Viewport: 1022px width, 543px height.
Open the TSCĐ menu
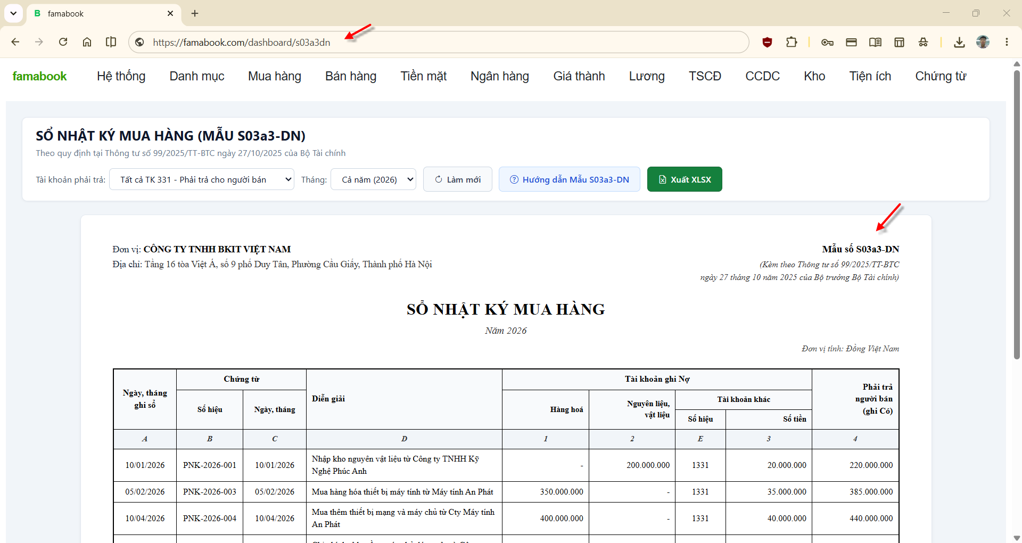point(705,76)
